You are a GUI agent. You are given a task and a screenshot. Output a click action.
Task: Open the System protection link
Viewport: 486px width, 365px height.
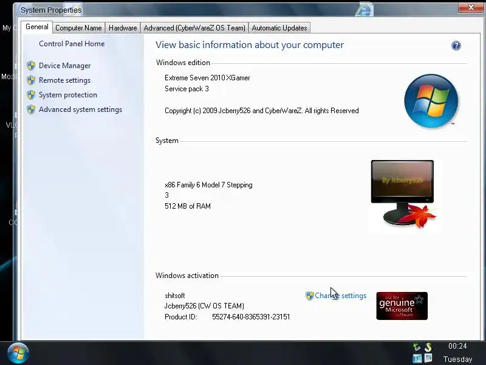[68, 95]
